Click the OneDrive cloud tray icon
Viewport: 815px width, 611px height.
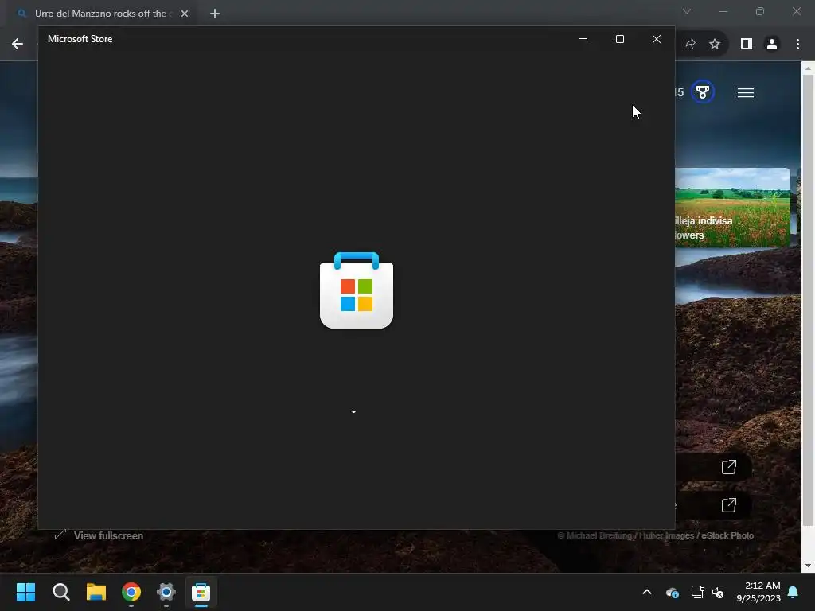[672, 592]
